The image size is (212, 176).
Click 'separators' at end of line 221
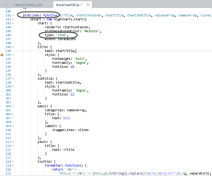click(199, 174)
